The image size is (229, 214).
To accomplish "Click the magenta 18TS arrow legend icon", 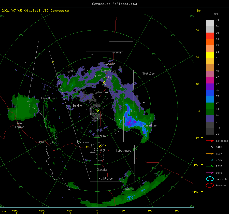I will [210, 173].
